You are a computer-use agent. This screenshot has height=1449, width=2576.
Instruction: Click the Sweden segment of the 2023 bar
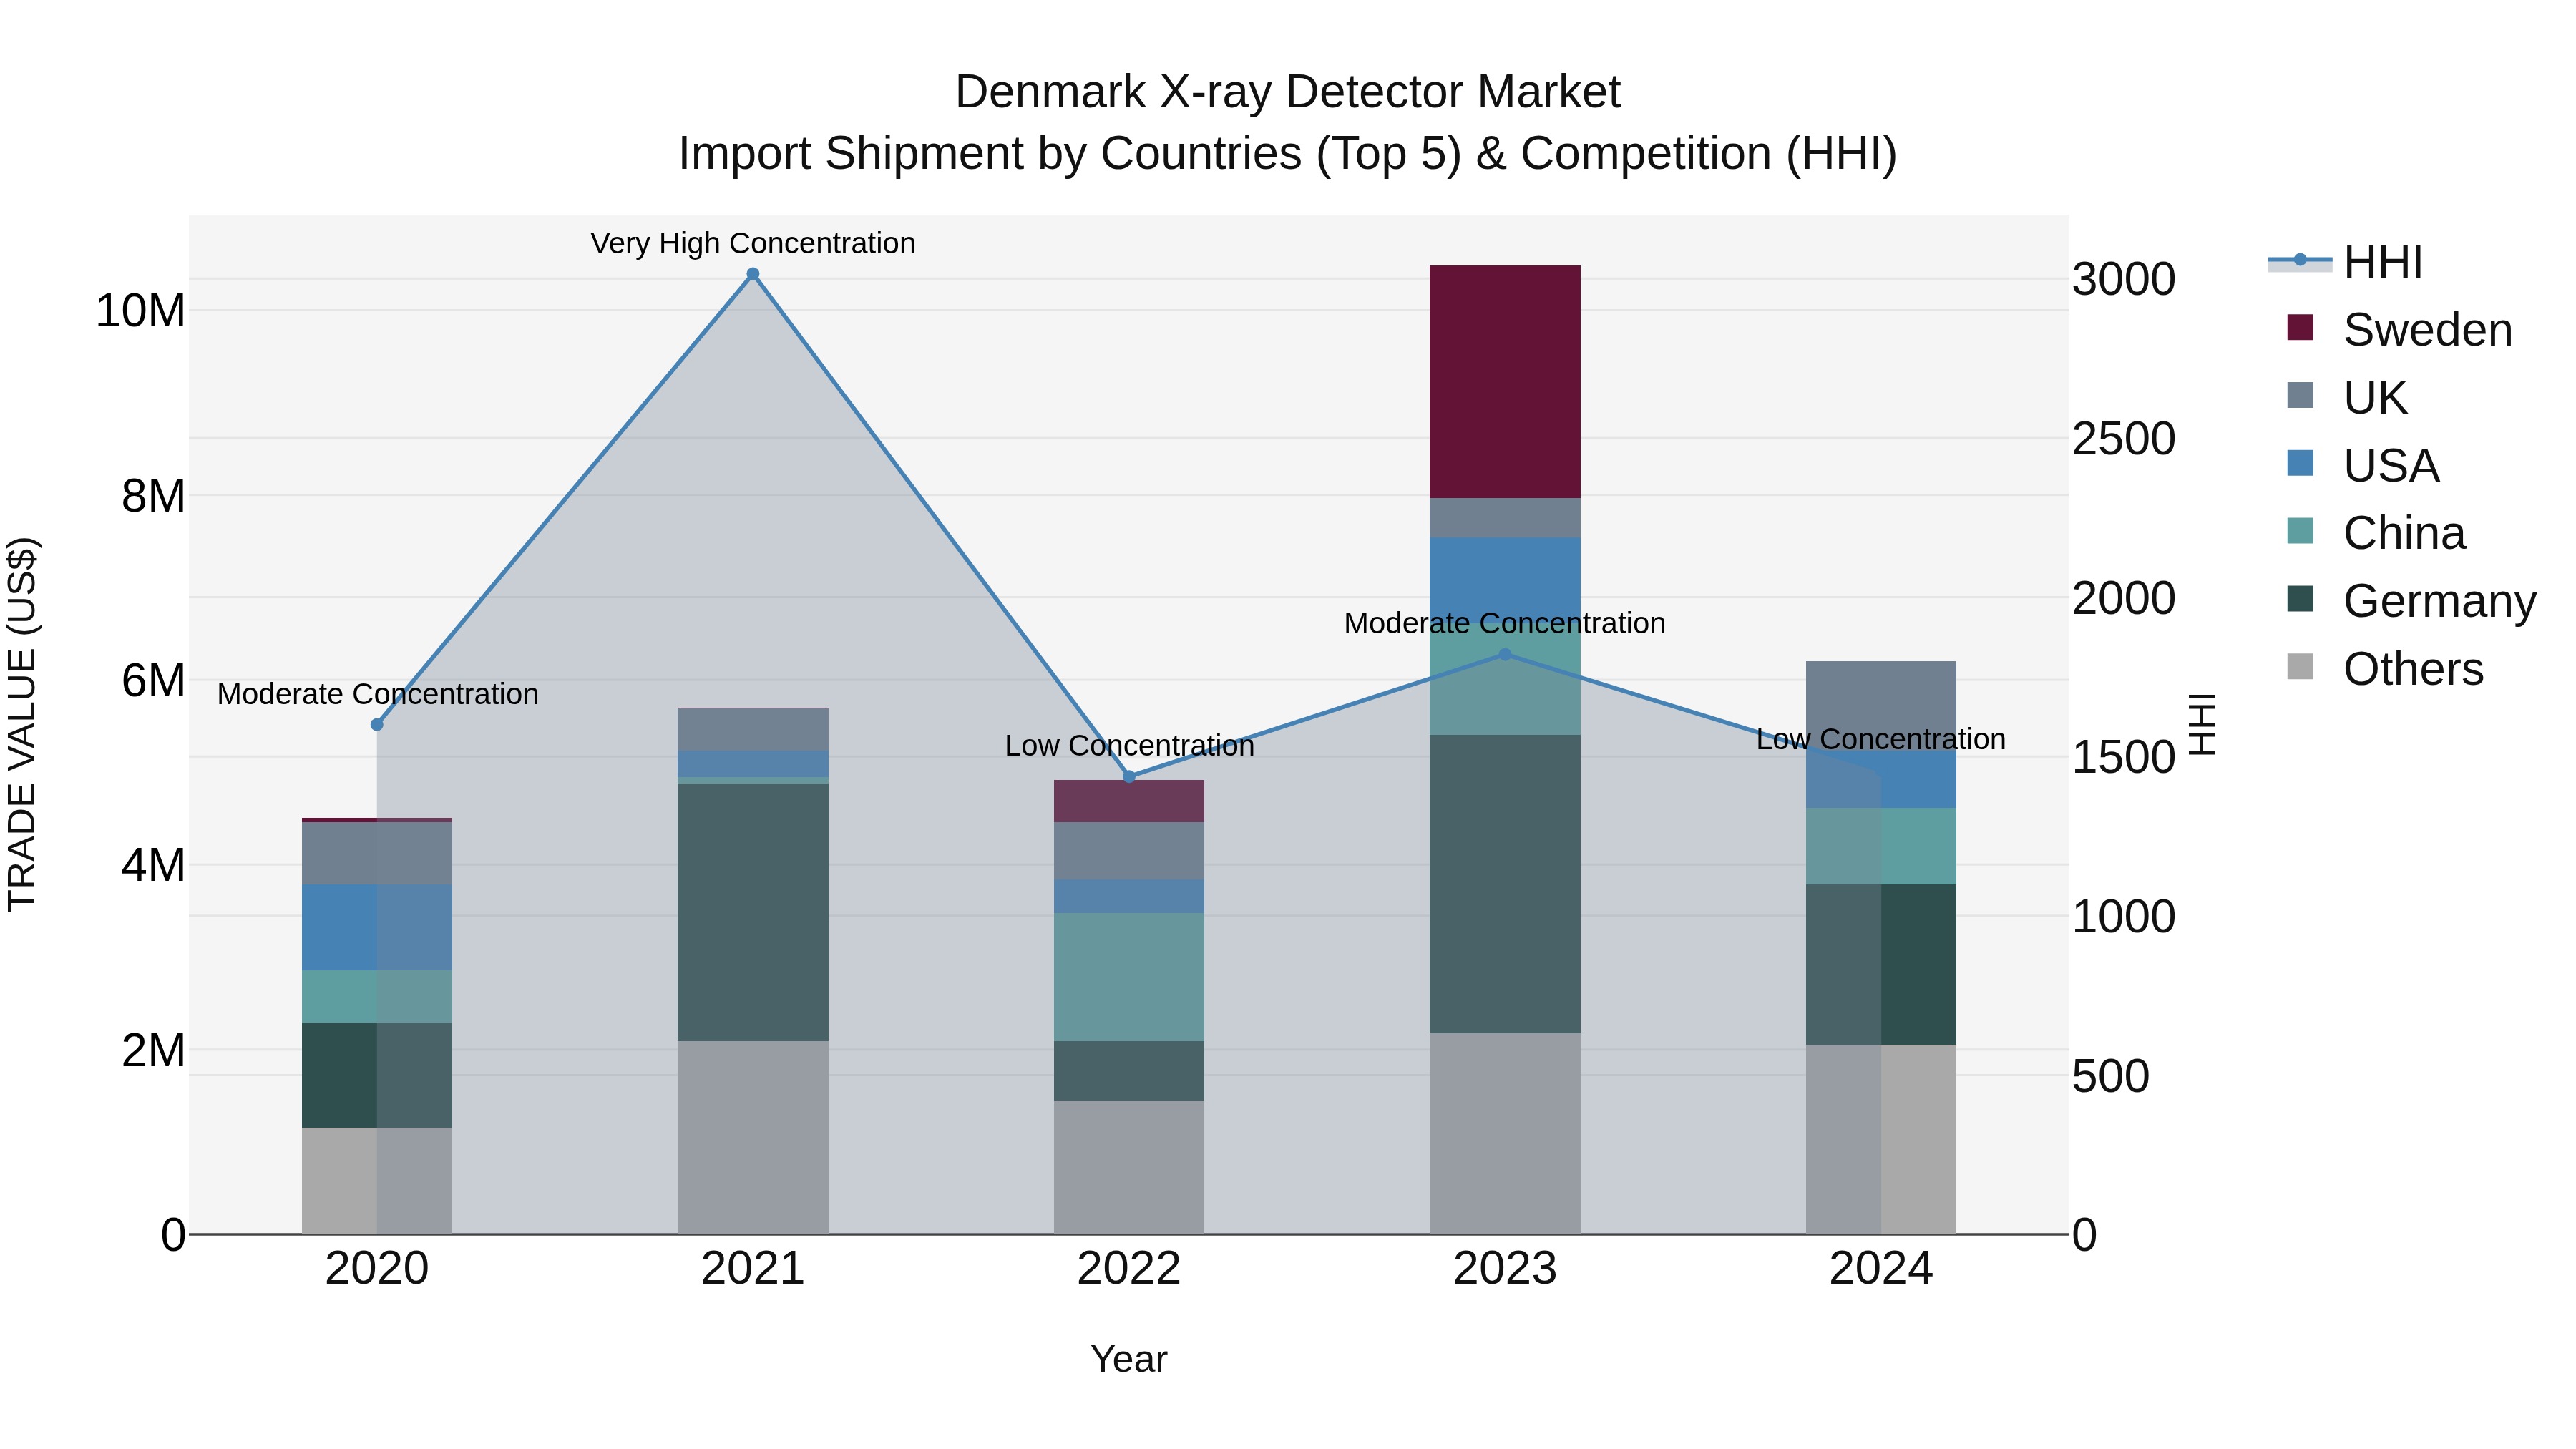(1505, 382)
